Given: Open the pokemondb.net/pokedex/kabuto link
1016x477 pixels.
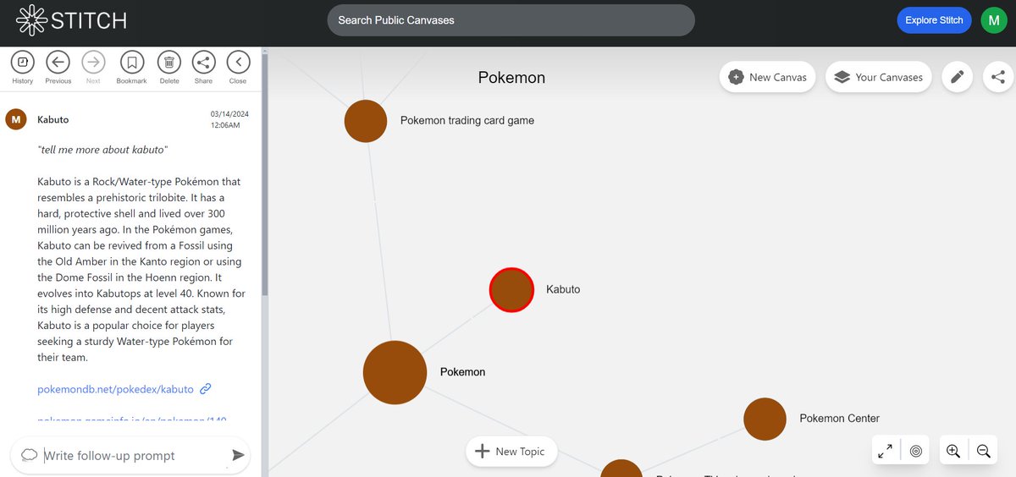Looking at the screenshot, I should (115, 389).
